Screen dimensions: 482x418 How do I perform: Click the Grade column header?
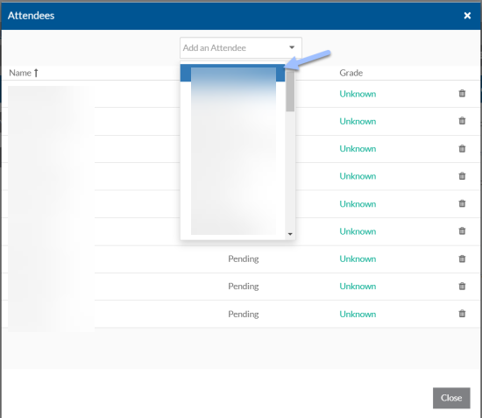coord(351,73)
